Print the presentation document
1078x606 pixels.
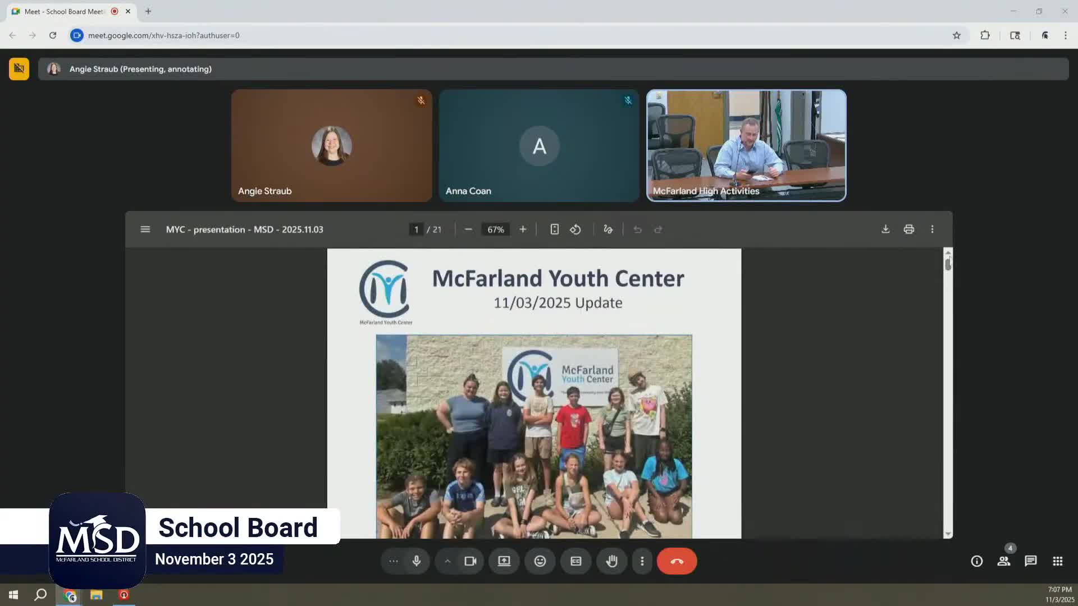pos(909,229)
